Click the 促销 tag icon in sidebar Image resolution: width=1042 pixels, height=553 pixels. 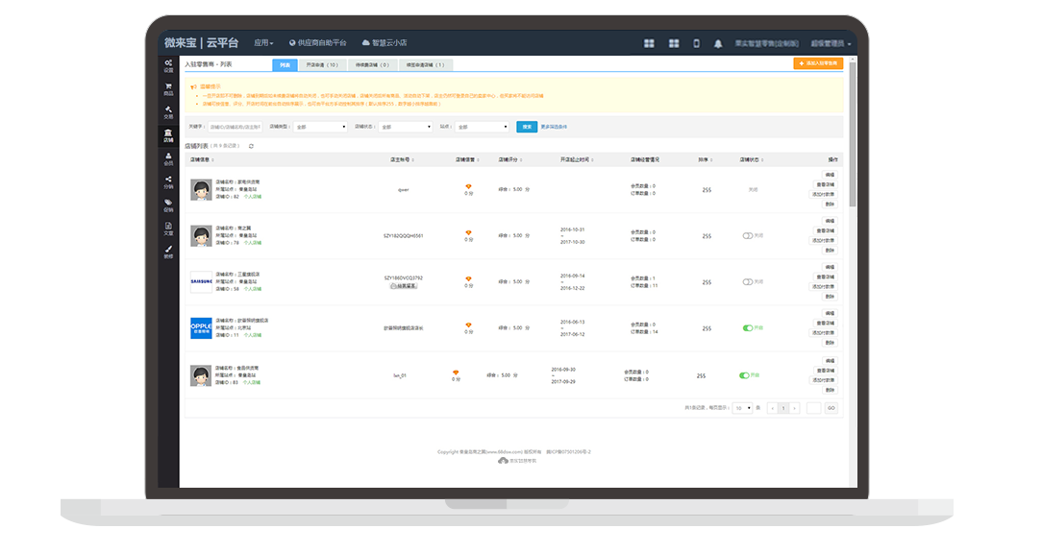pos(168,204)
